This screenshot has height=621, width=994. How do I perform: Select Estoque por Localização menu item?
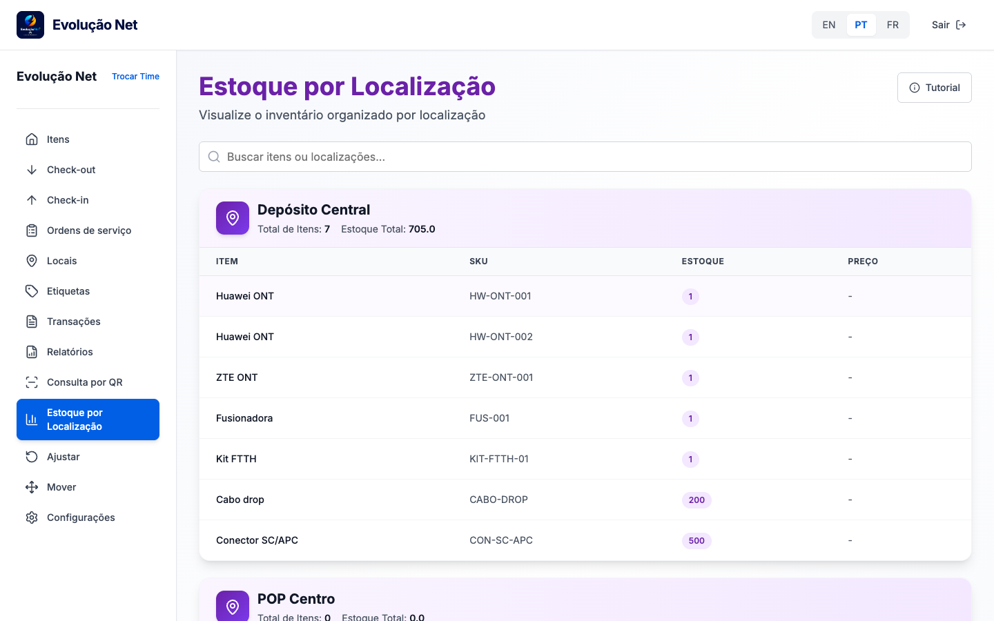pos(88,420)
